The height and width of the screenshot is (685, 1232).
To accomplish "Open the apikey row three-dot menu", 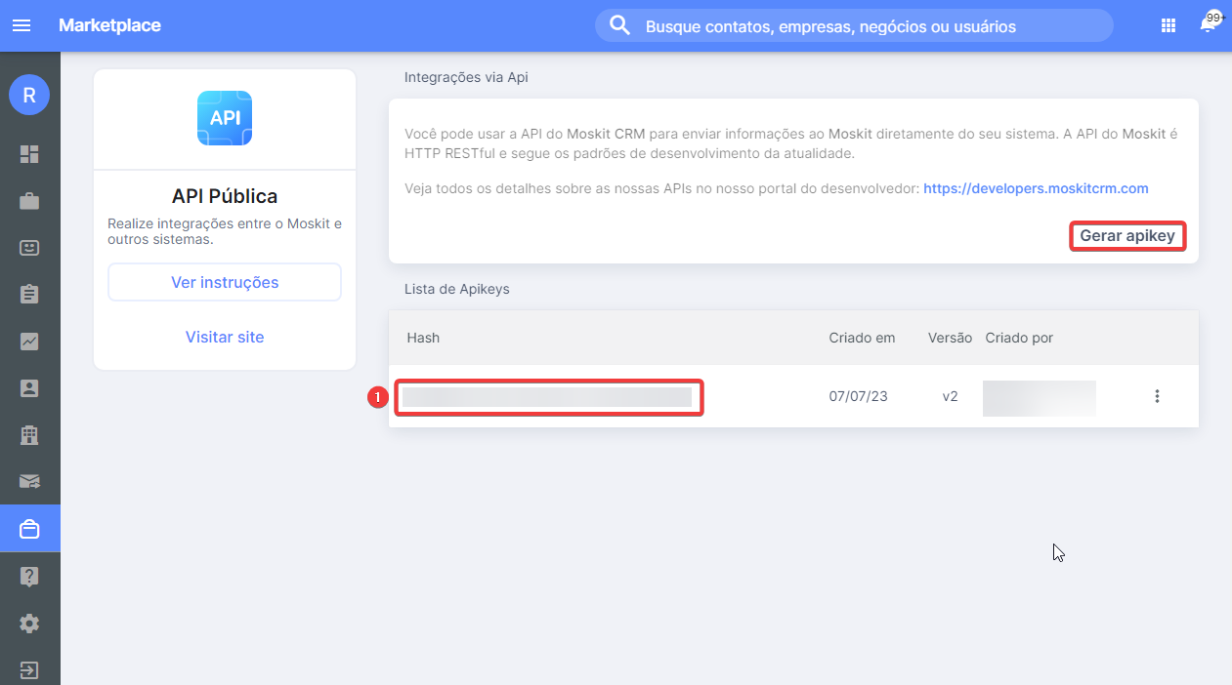I will click(1157, 396).
